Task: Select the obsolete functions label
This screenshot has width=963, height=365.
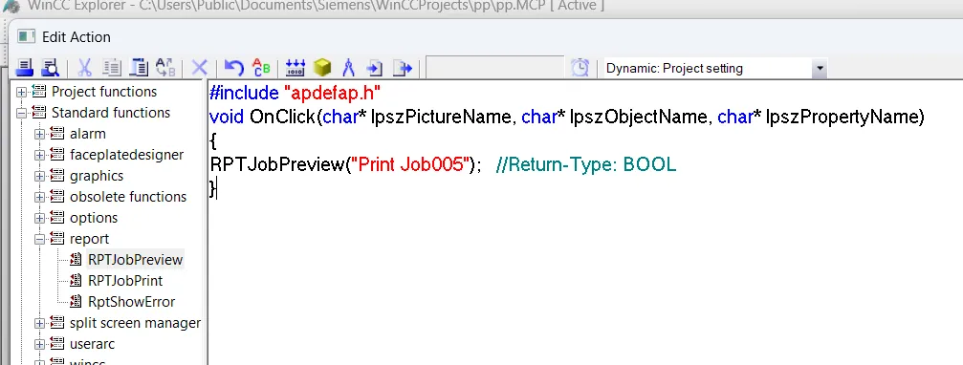Action: 128,196
